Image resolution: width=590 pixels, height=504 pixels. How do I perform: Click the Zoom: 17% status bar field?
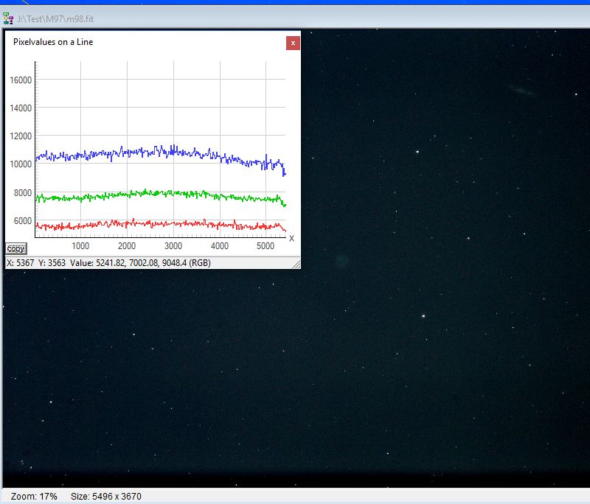point(34,497)
